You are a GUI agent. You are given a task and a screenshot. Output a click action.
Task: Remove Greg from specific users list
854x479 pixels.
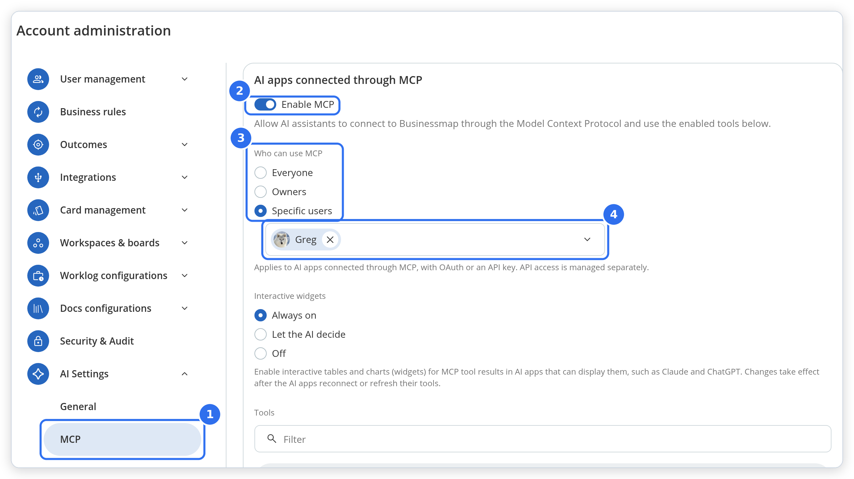coord(330,239)
